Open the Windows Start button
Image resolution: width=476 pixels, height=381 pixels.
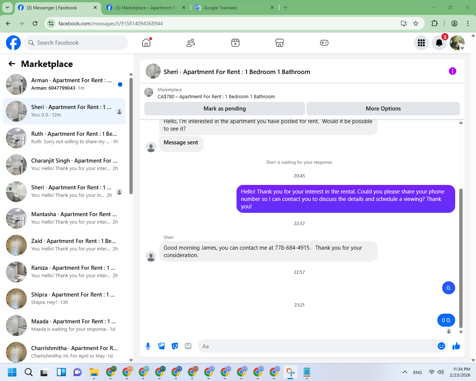[x=12, y=372]
